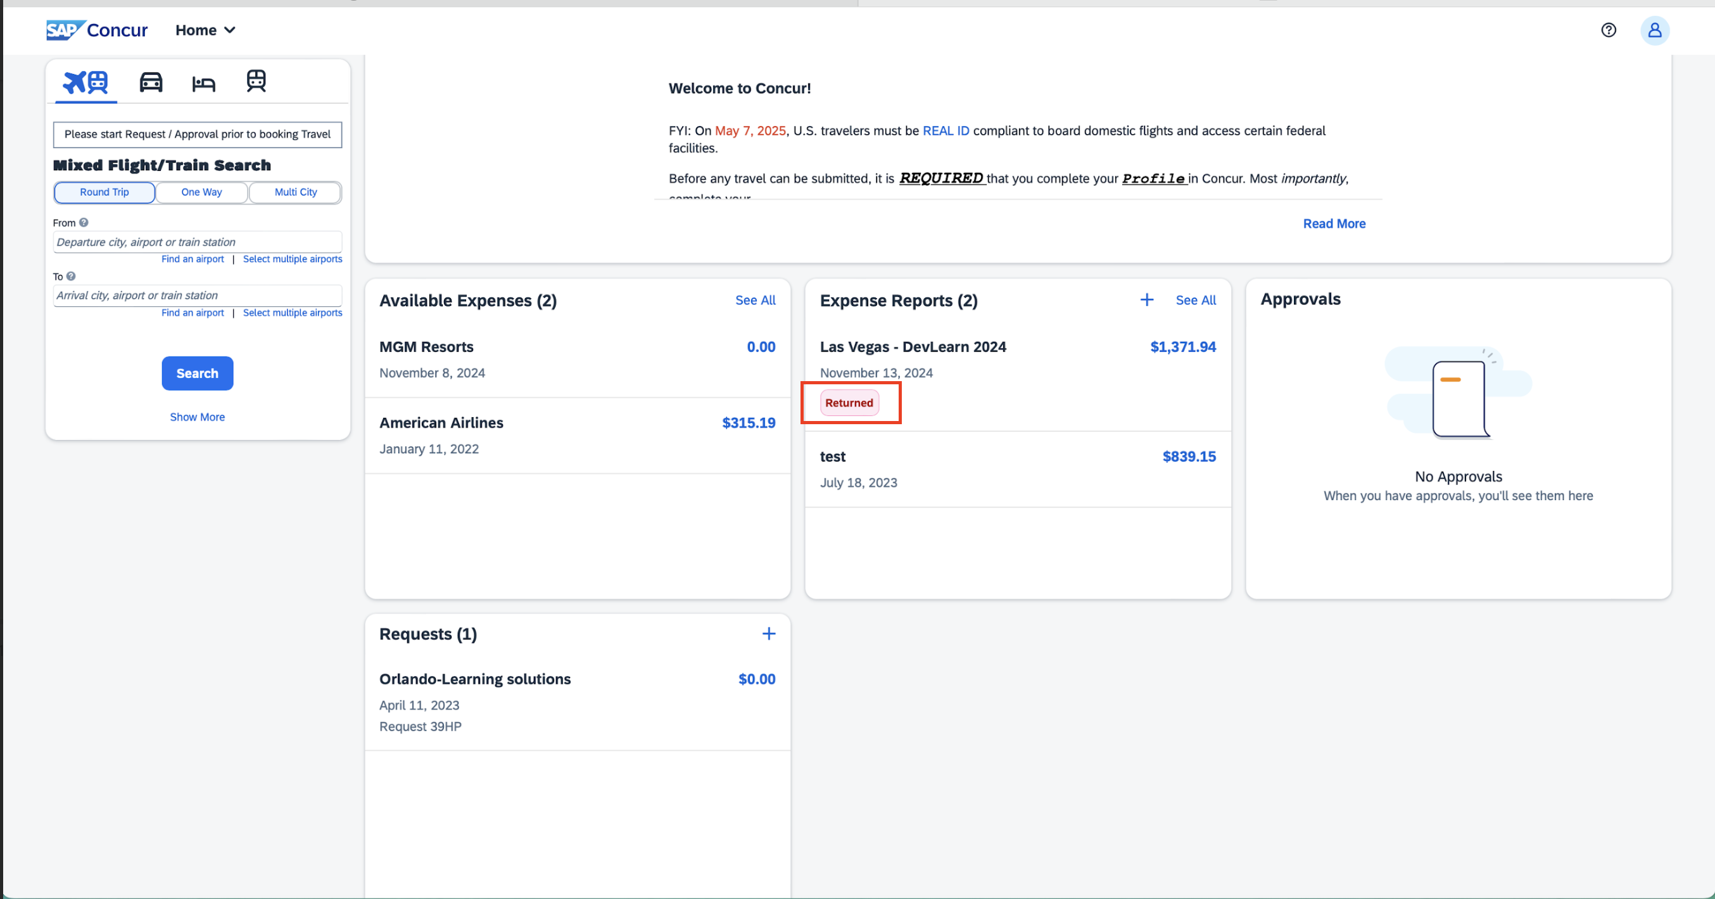Click Select multiple airports under From
The width and height of the screenshot is (1715, 899).
click(292, 259)
